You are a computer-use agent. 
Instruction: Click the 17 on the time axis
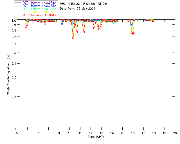point(143,133)
